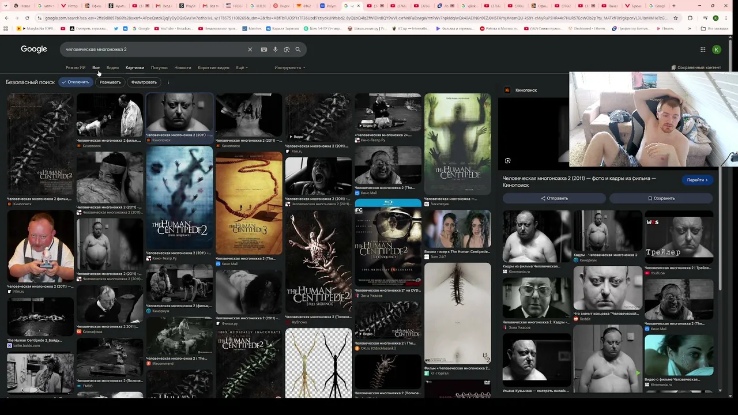Select the Картинки tab
Screen dimensions: 738x415
click(135, 68)
